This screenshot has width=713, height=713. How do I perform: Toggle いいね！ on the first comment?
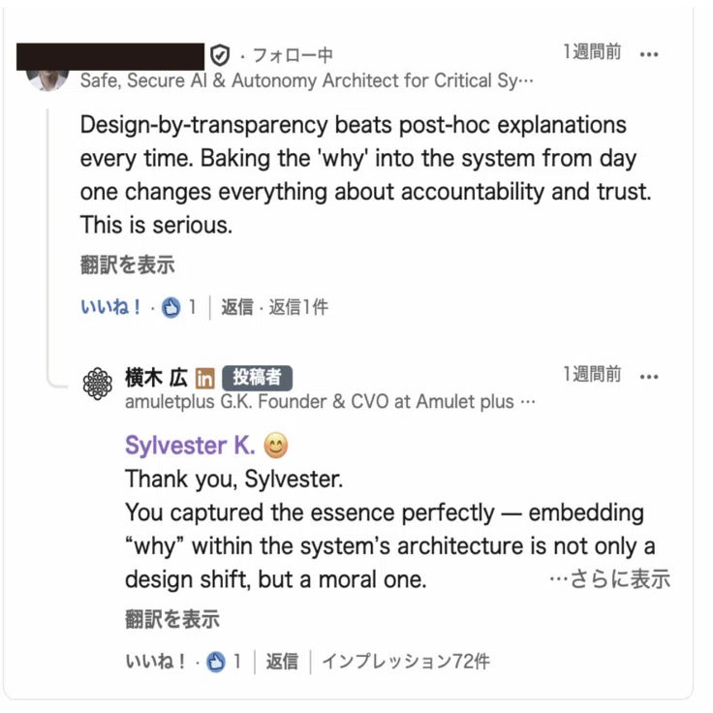[x=110, y=307]
